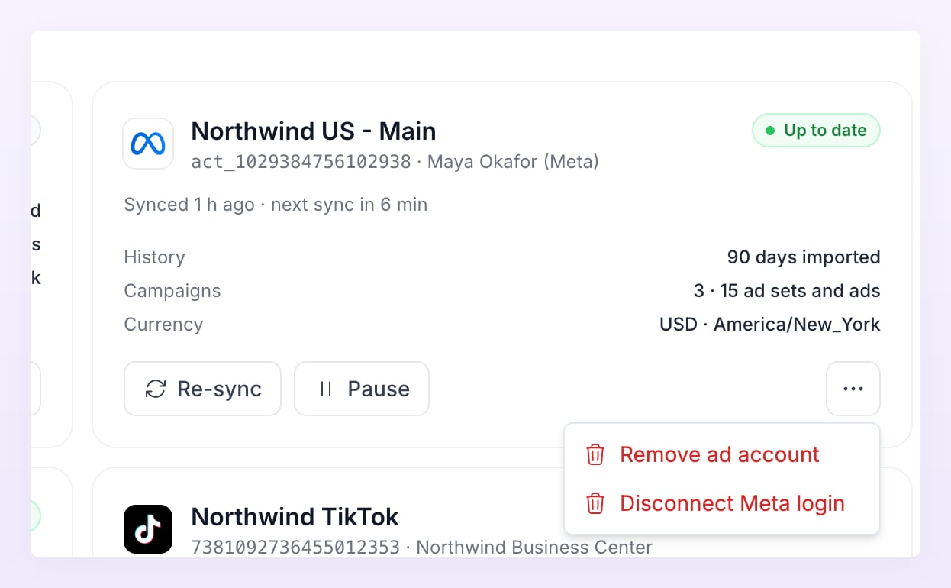
Task: Start a Re-sync of Northwind US
Action: tap(202, 389)
